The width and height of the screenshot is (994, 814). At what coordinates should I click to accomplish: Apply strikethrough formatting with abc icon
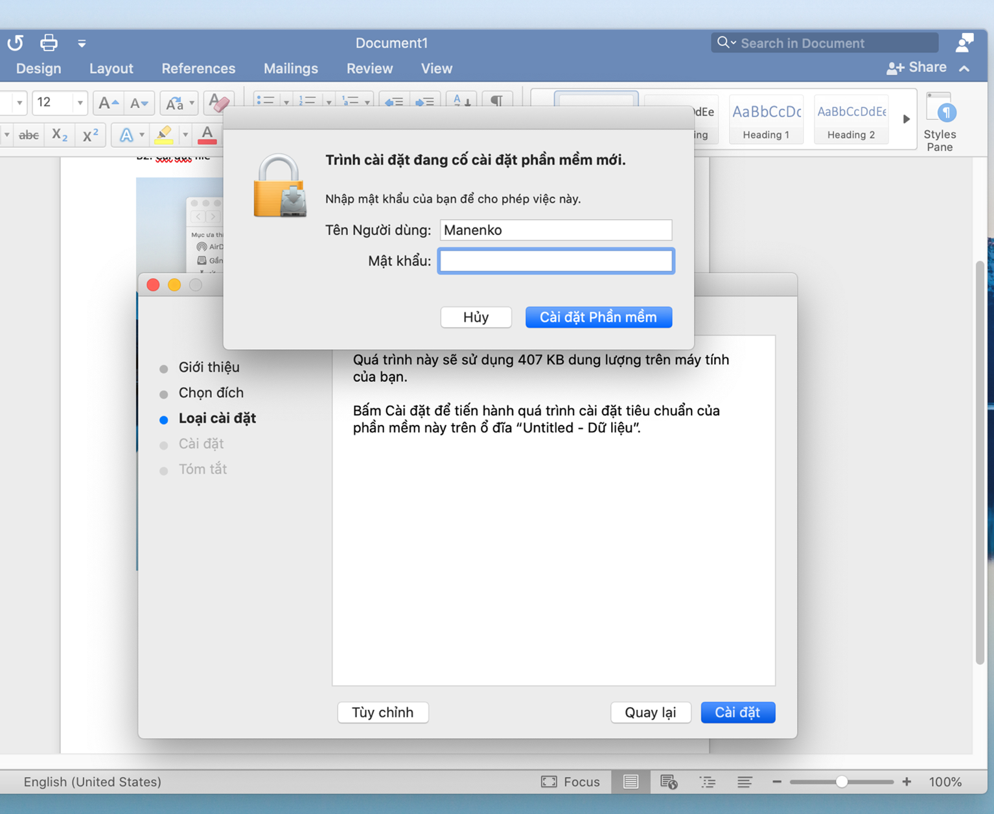click(29, 135)
